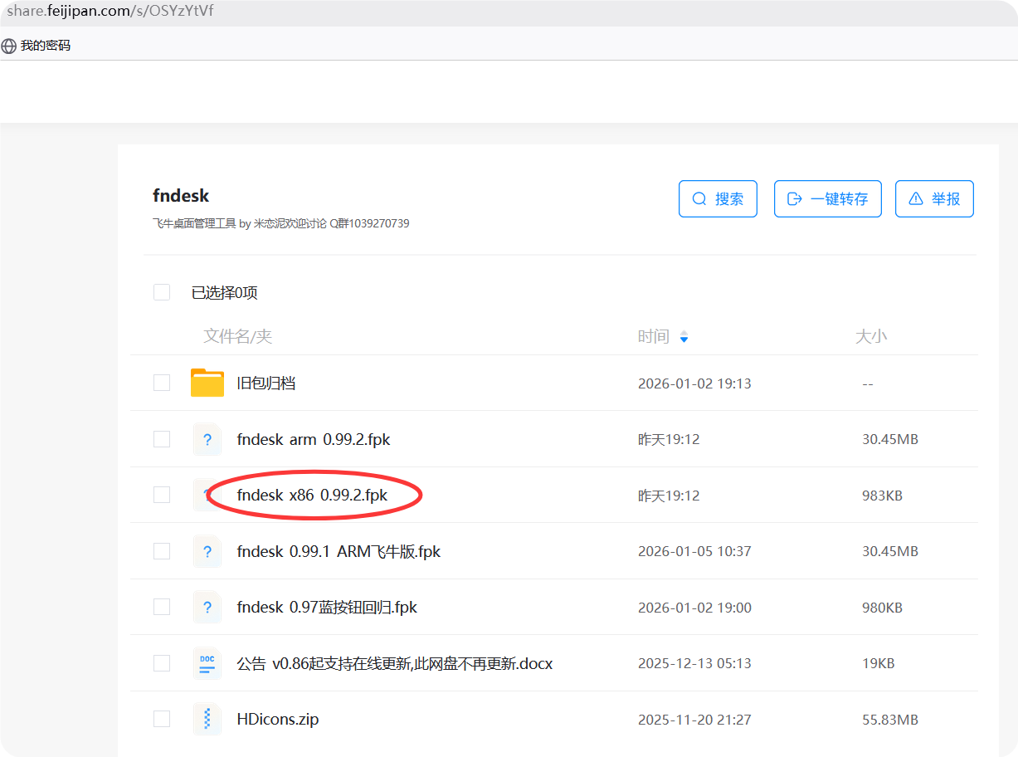Enable the checkbox for the 公告 docx row
This screenshot has width=1018, height=757.
[x=161, y=662]
